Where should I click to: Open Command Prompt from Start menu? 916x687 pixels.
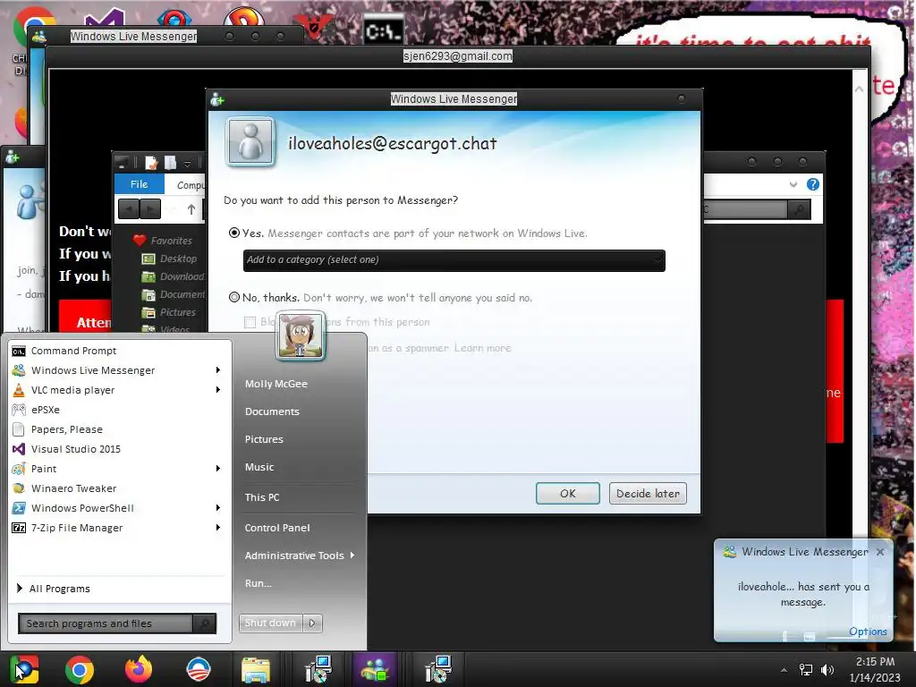73,351
